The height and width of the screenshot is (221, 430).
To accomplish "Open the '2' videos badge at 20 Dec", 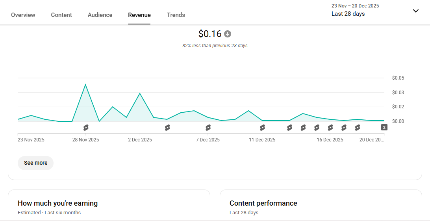I will click(x=384, y=127).
